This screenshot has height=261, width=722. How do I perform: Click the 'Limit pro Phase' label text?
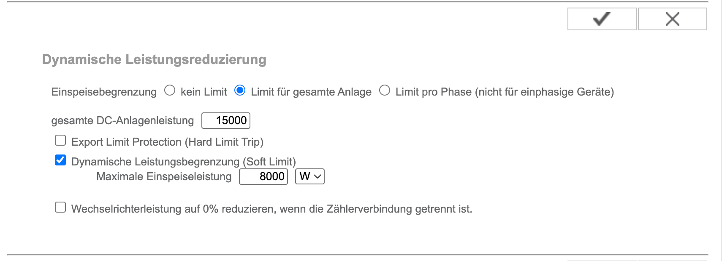[x=504, y=92]
